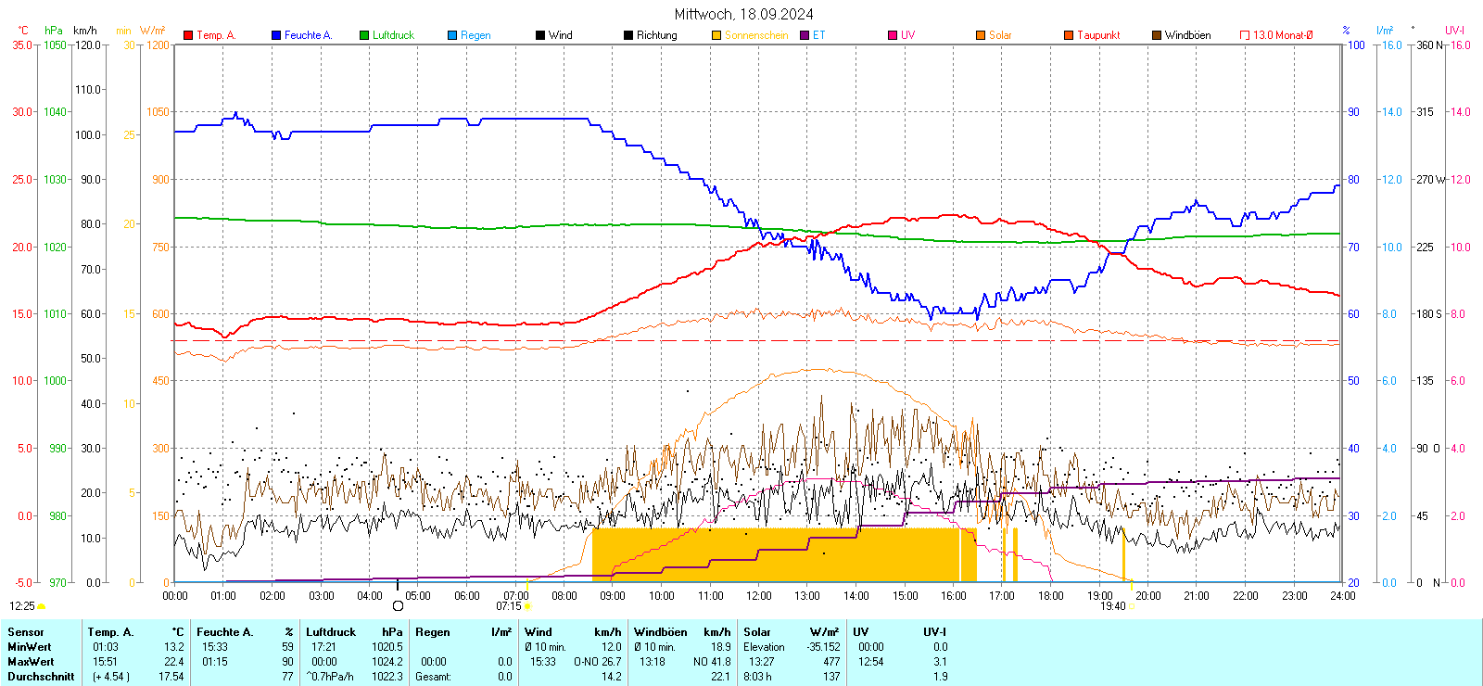
Task: Click the MaxWert row label
Action: (x=31, y=662)
